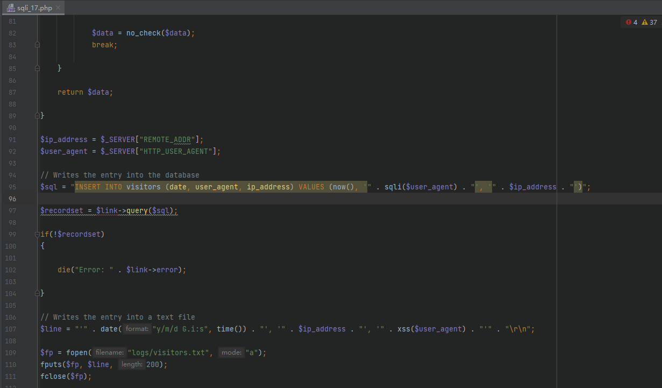Collapse the fold marker at line 83
The width and height of the screenshot is (662, 388).
37,45
